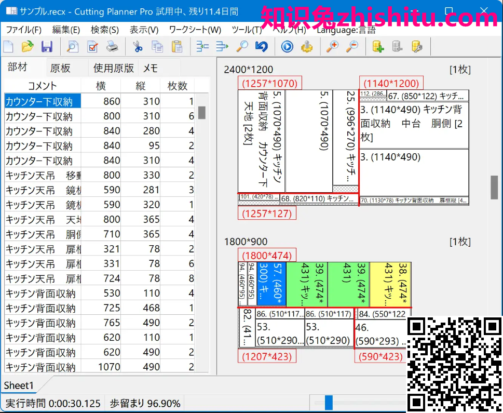
Task: Click the (1800*474) red size label
Action: coord(267,255)
